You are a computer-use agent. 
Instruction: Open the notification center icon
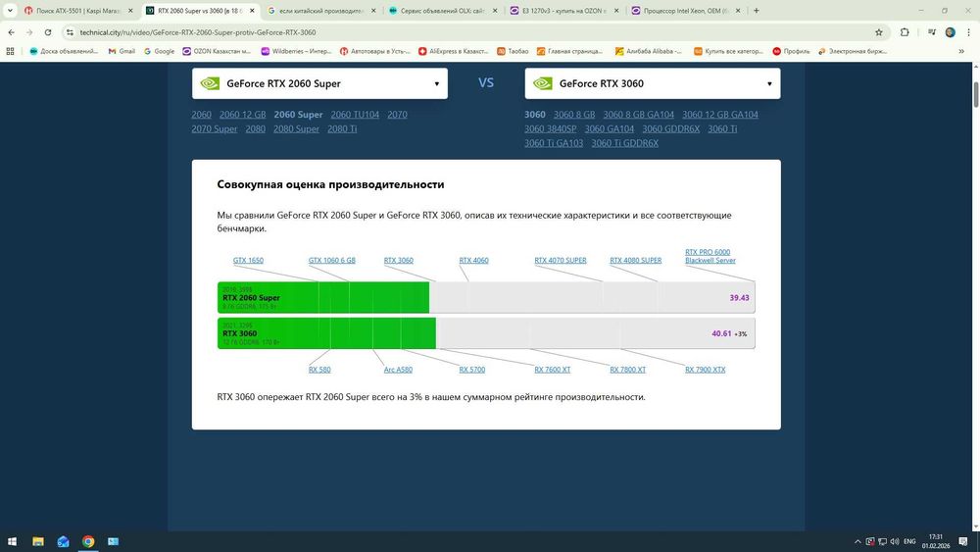click(x=963, y=541)
